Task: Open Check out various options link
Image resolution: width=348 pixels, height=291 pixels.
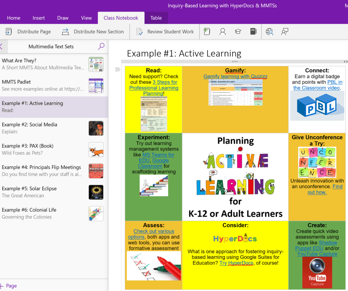Action: point(151,234)
